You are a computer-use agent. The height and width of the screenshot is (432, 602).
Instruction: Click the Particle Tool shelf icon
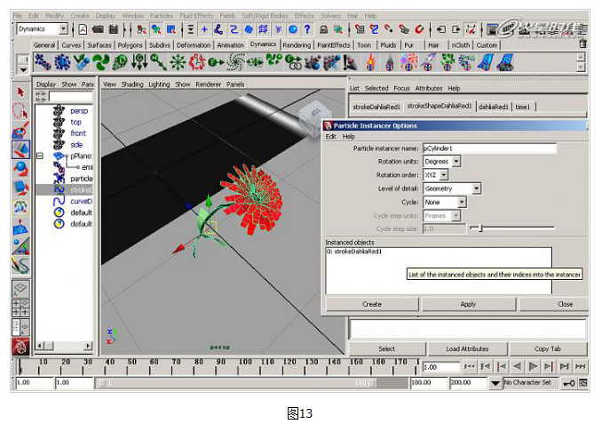click(x=43, y=62)
